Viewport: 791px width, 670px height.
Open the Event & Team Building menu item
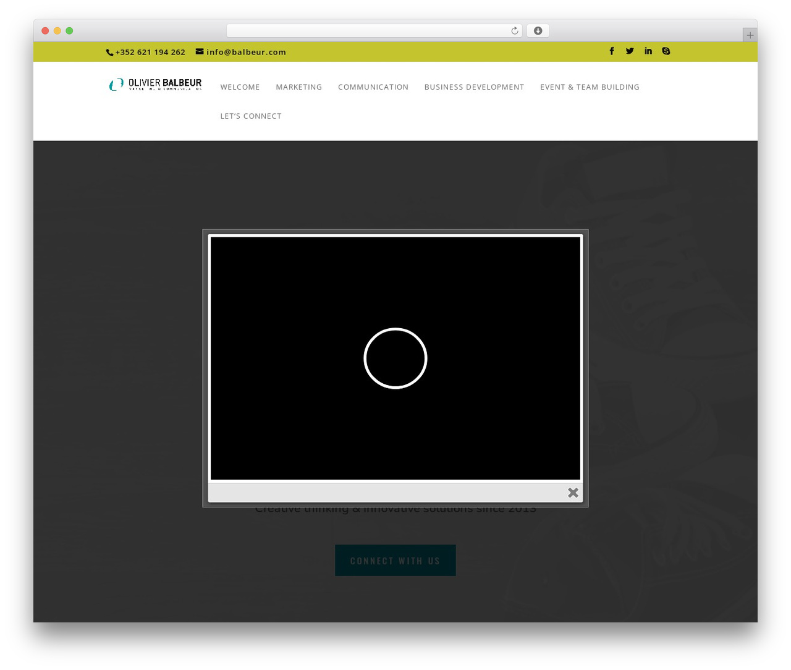tap(590, 87)
